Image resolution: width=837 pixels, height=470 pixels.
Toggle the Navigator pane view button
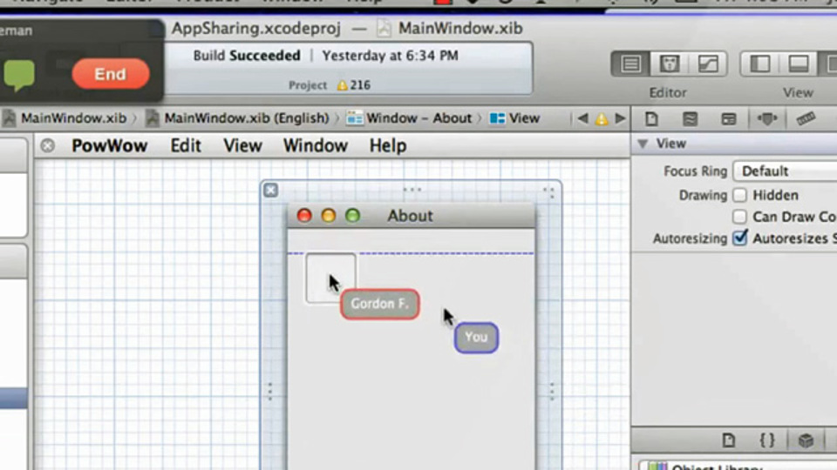[x=760, y=64]
